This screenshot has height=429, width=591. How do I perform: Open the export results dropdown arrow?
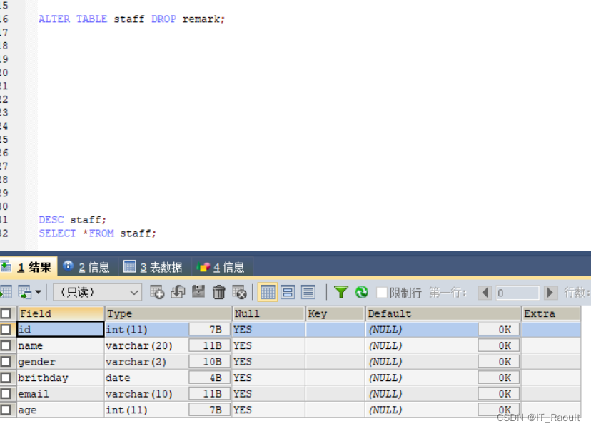coord(38,292)
